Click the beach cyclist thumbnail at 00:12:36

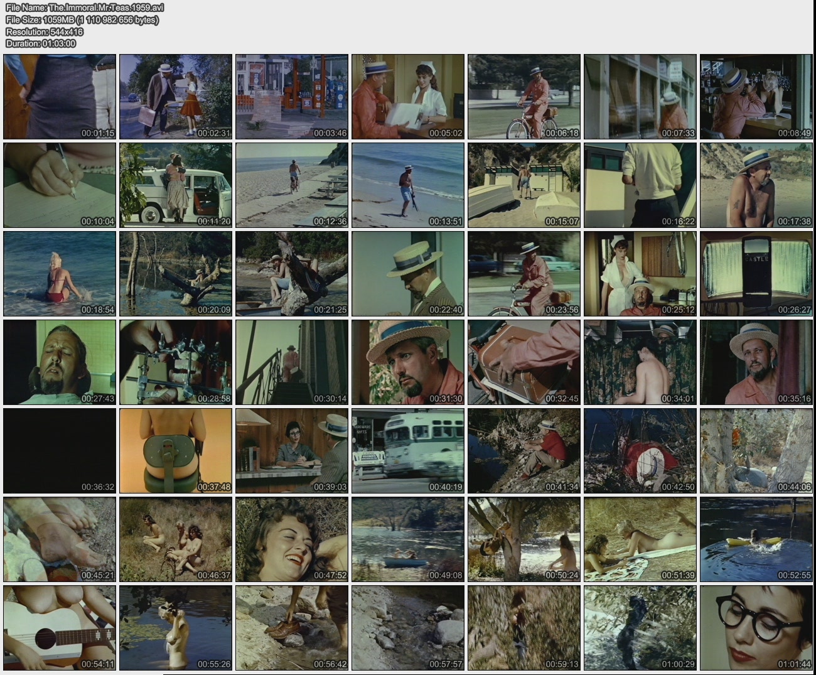(292, 185)
